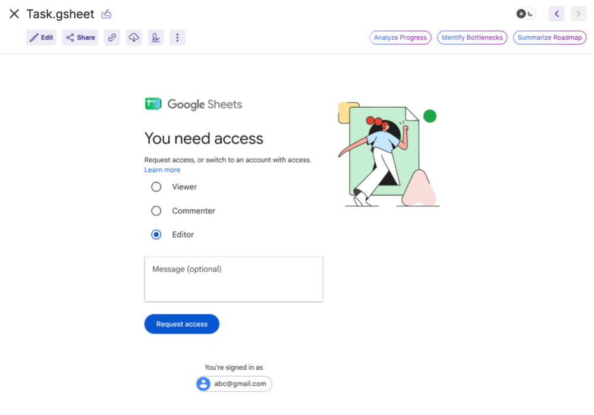Open the Learn more link
The height and width of the screenshot is (415, 594).
click(x=162, y=170)
